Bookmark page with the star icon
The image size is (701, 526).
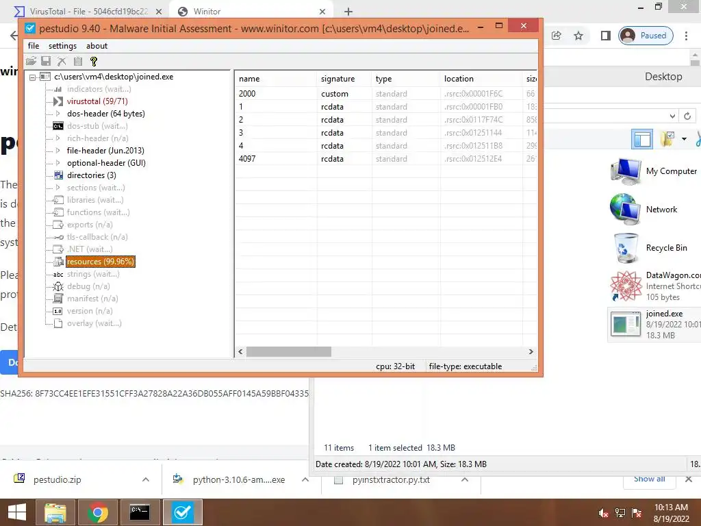click(x=578, y=36)
